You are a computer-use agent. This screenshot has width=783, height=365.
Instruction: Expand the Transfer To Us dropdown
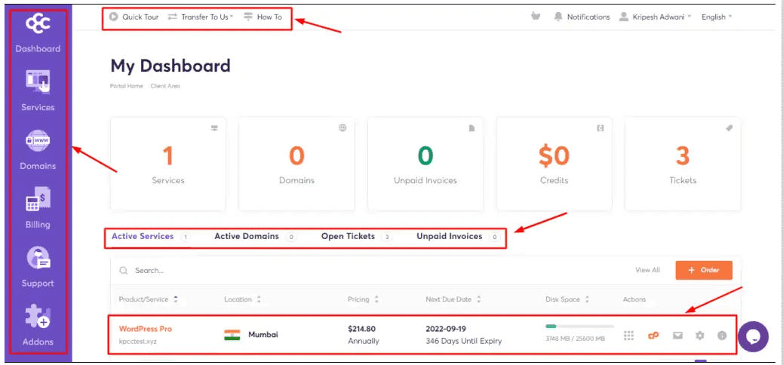click(200, 17)
